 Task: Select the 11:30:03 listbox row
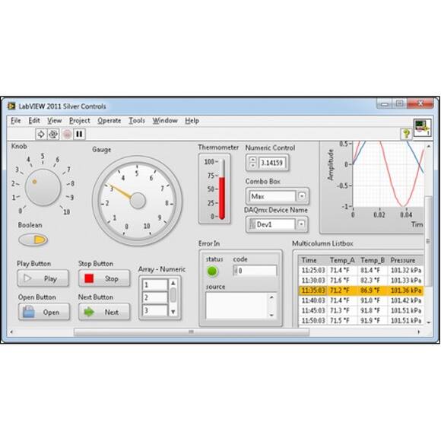pyautogui.click(x=361, y=281)
